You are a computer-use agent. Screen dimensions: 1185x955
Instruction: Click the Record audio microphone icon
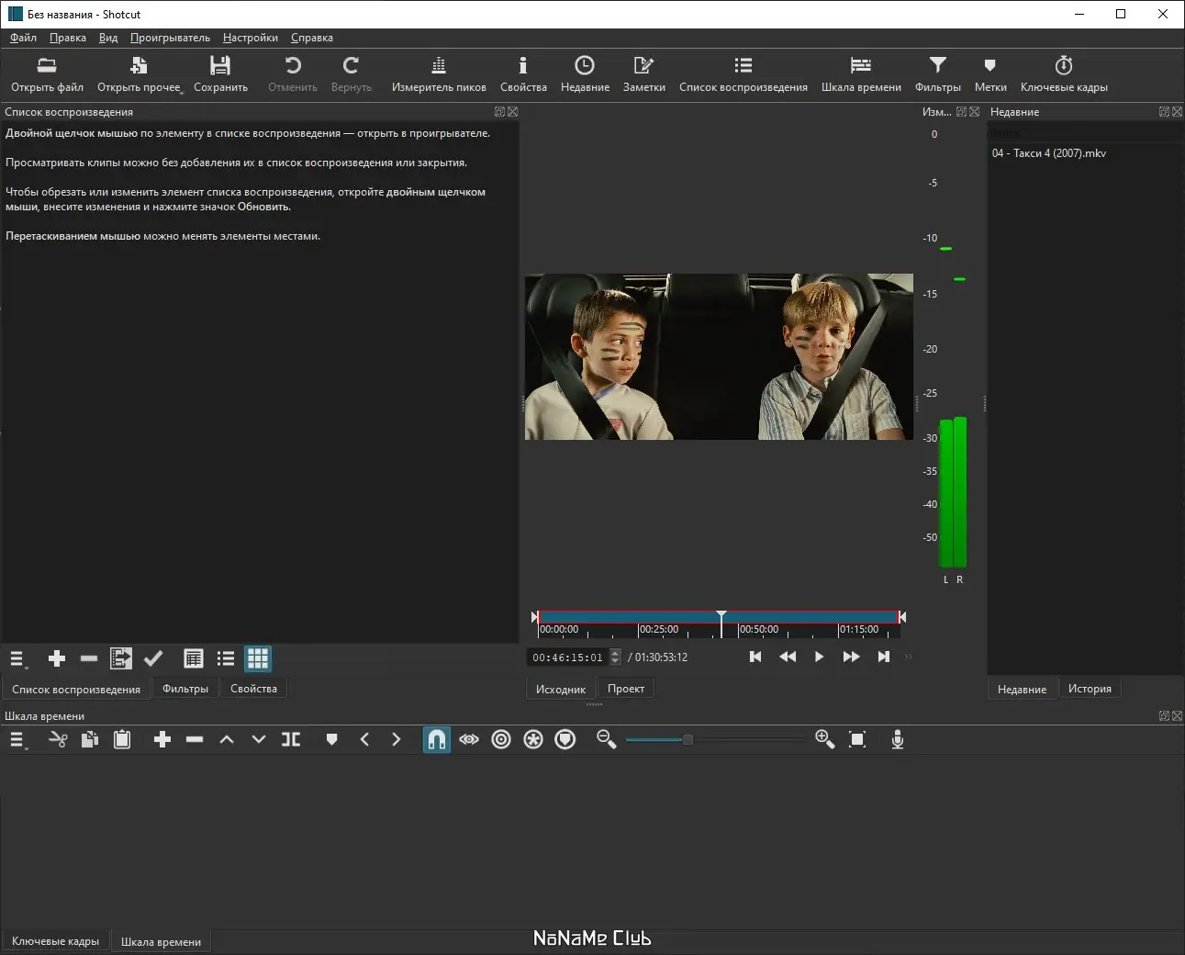[x=897, y=739]
